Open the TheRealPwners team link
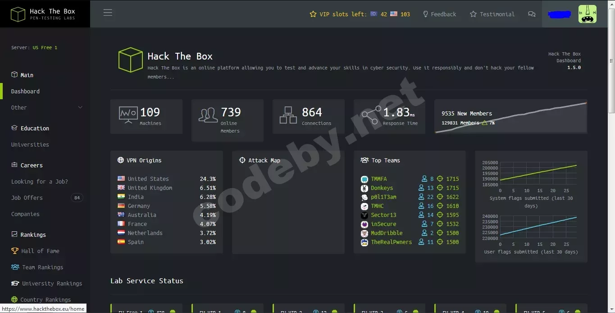615x313 pixels. (x=392, y=242)
